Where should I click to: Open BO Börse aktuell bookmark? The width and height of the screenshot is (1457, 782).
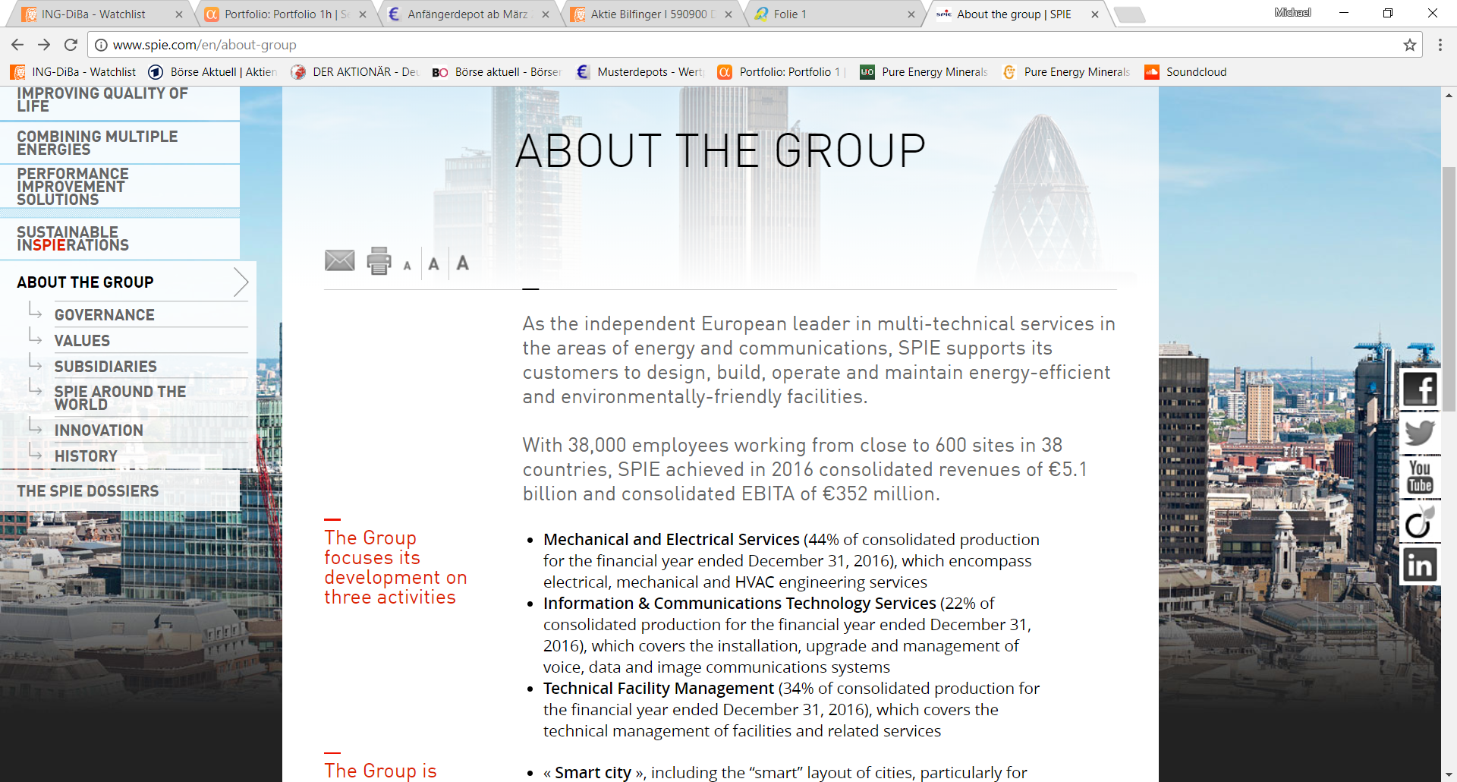[497, 72]
